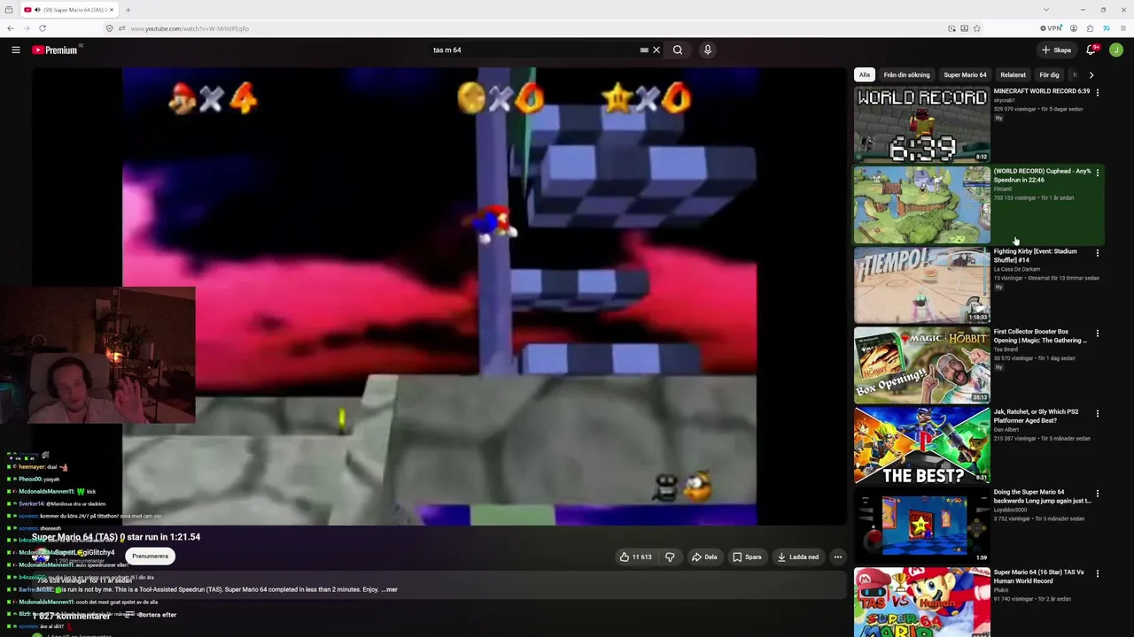The height and width of the screenshot is (637, 1134).
Task: Open the account avatar menu
Action: click(x=1116, y=50)
